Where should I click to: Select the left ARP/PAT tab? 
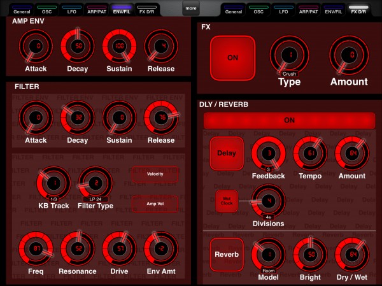coord(97,10)
